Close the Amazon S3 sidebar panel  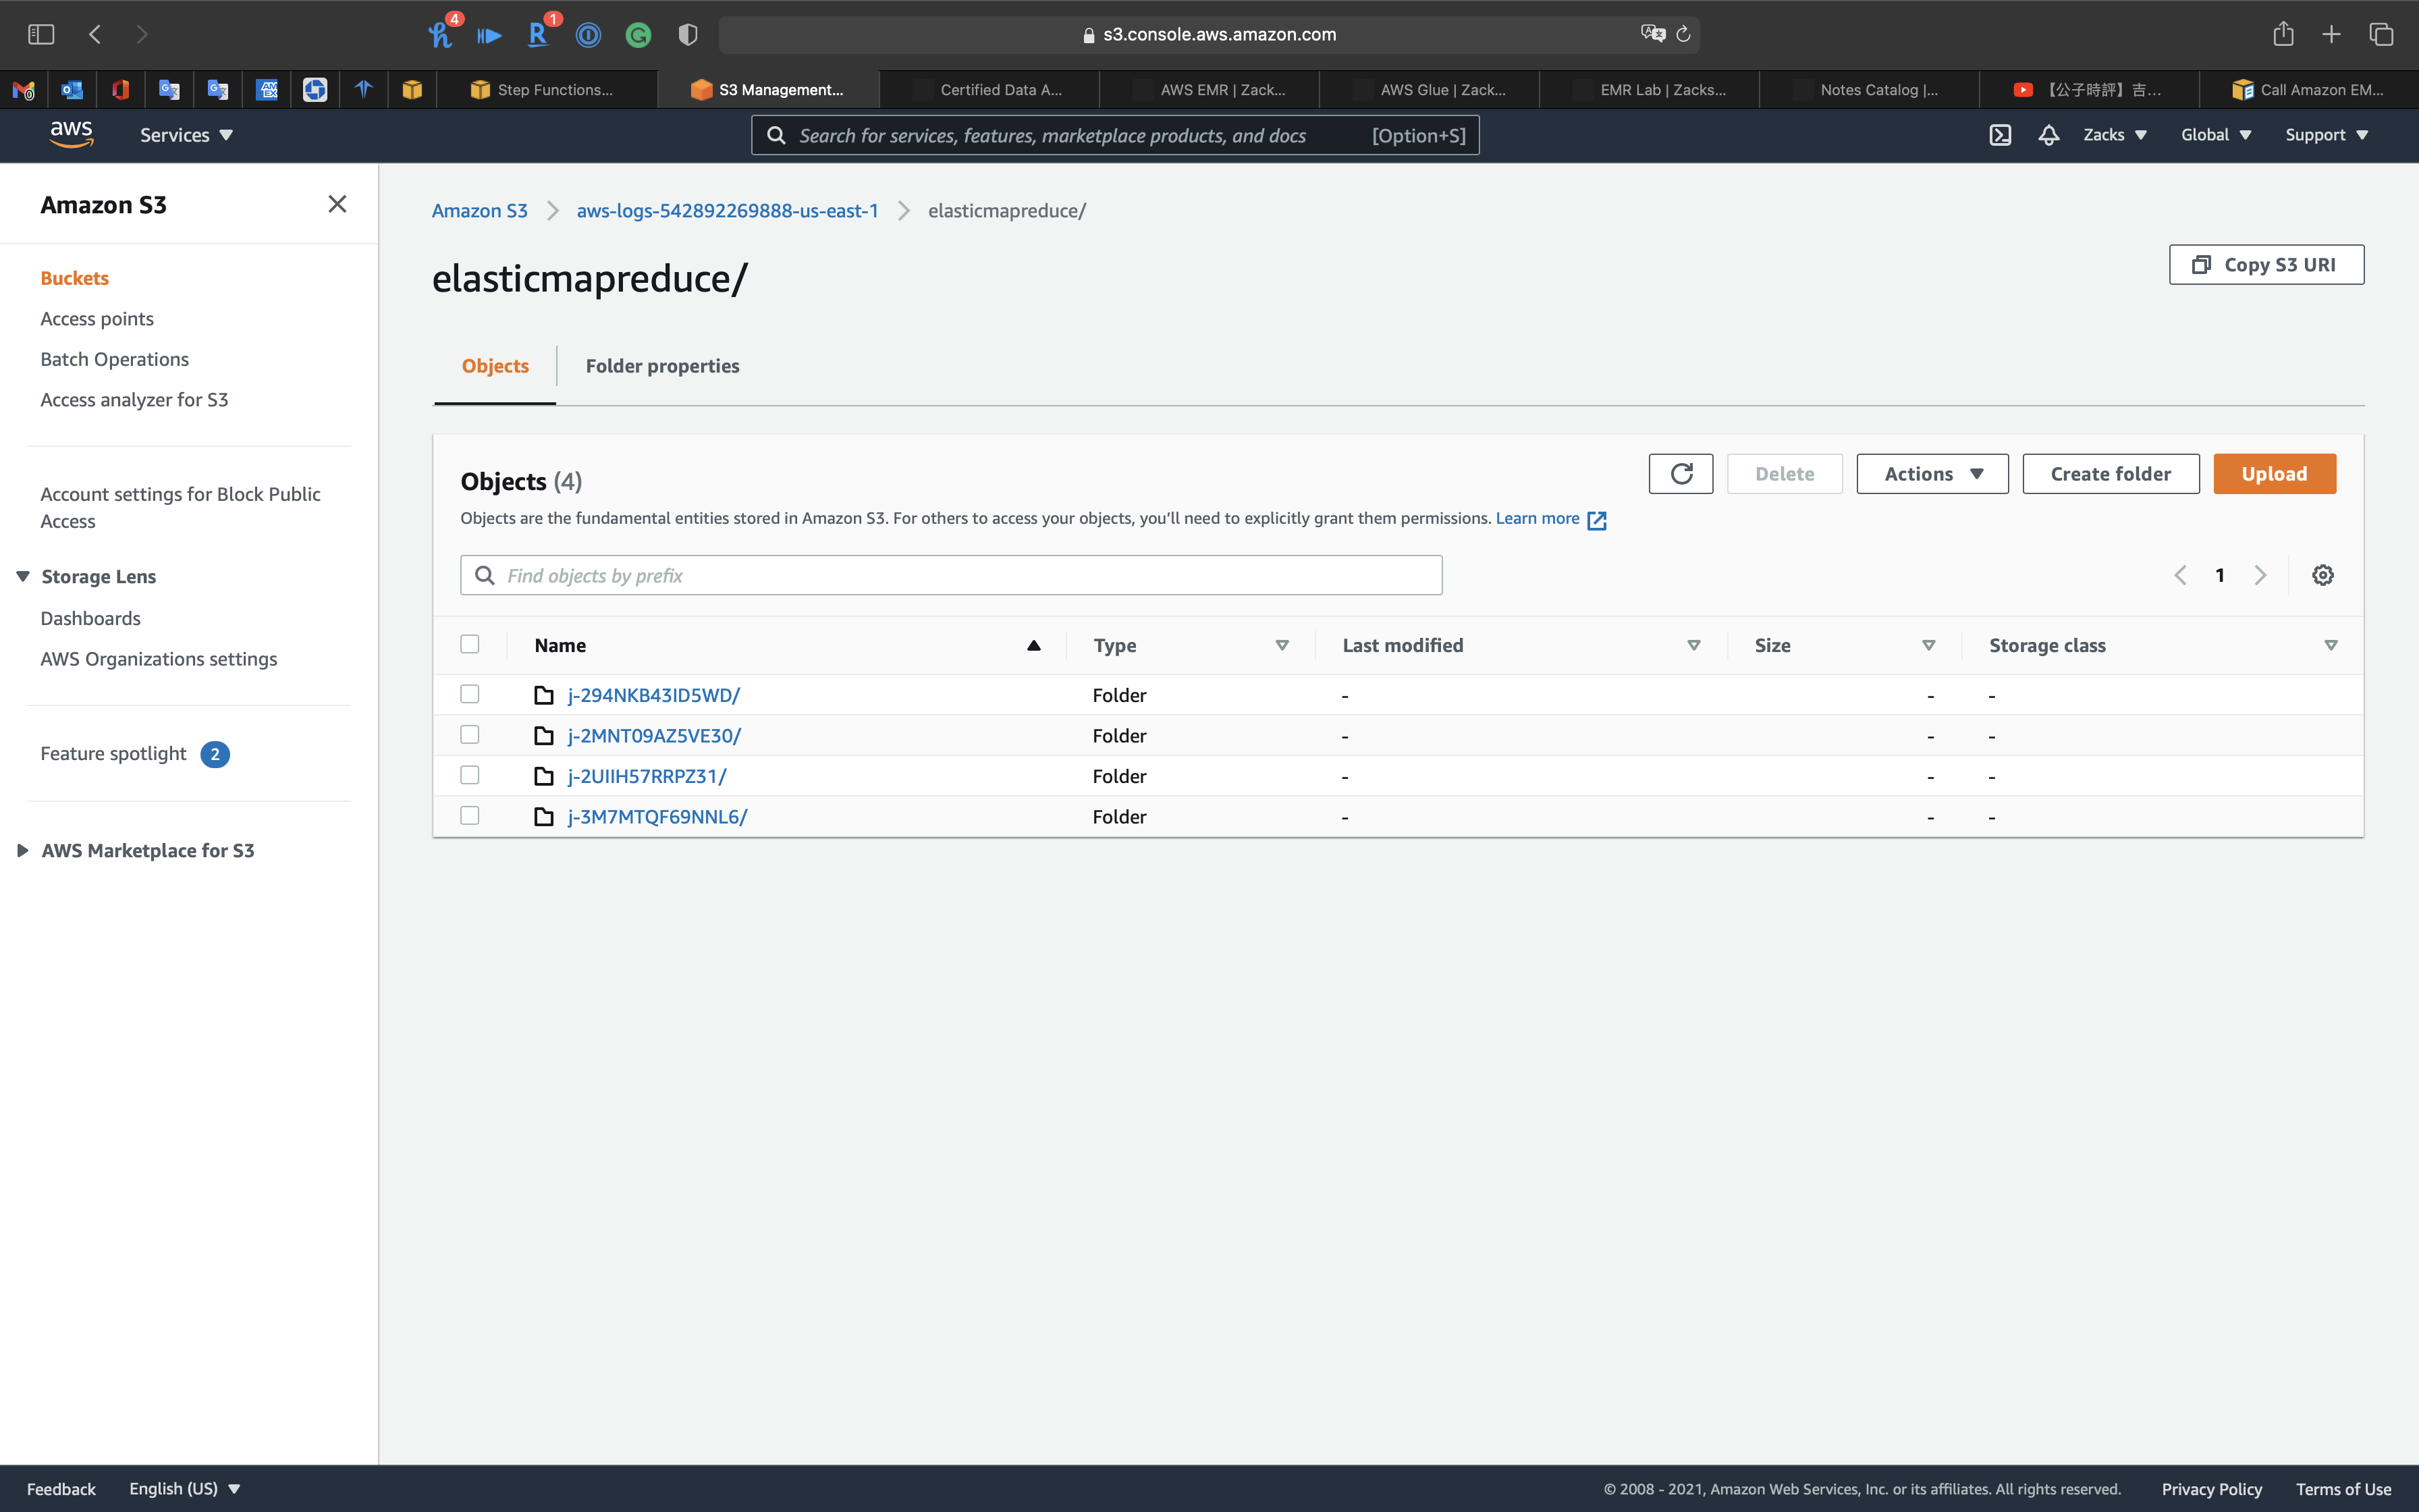coord(337,204)
